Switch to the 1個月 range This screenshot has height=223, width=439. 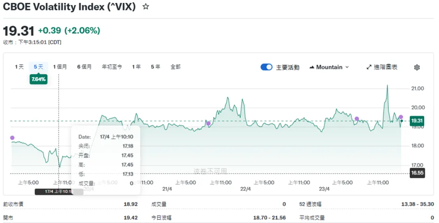(x=60, y=67)
